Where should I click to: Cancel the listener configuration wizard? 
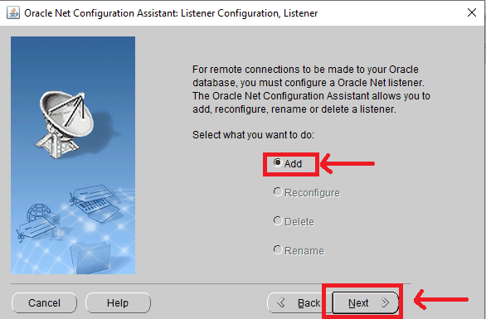click(44, 302)
